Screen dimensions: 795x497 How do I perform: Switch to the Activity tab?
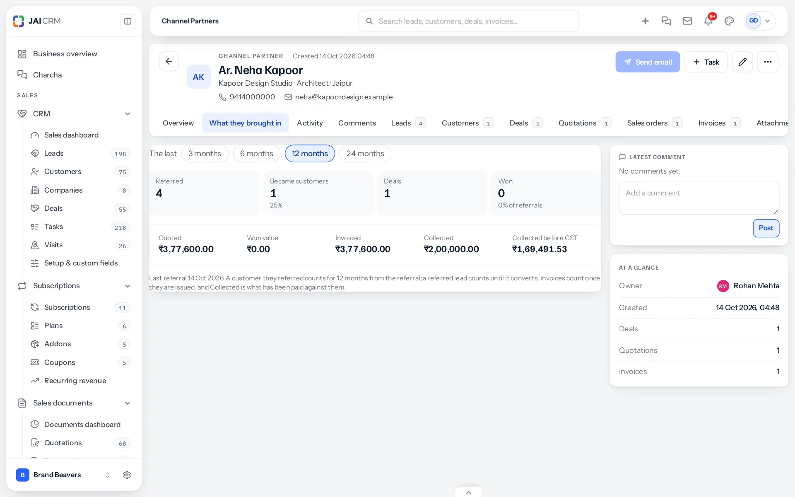click(x=310, y=123)
